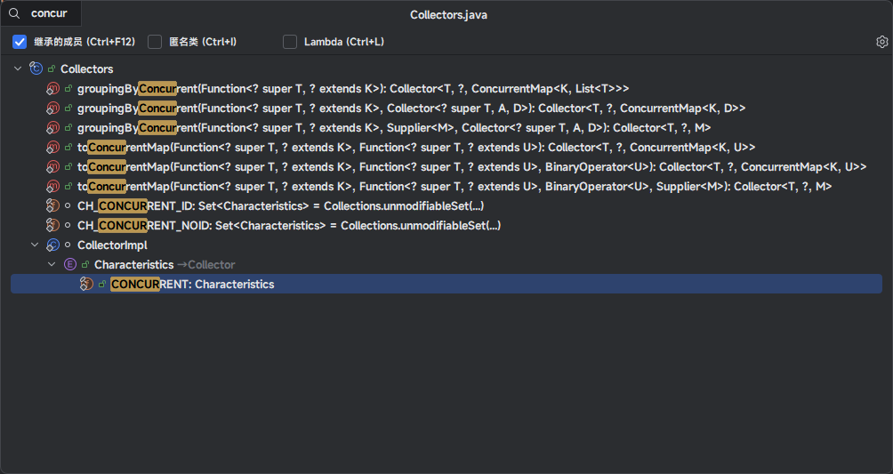Screen dimensions: 893x474
Task: Uncheck the 继承的成员 checkbox
Action: click(20, 42)
